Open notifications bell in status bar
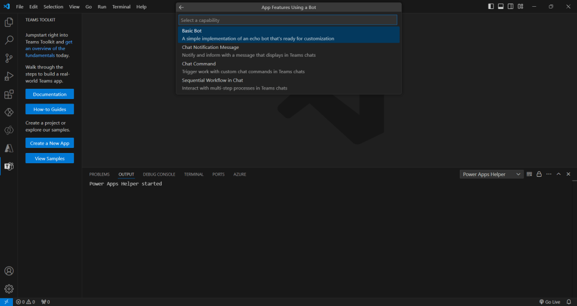This screenshot has width=577, height=306. point(569,302)
